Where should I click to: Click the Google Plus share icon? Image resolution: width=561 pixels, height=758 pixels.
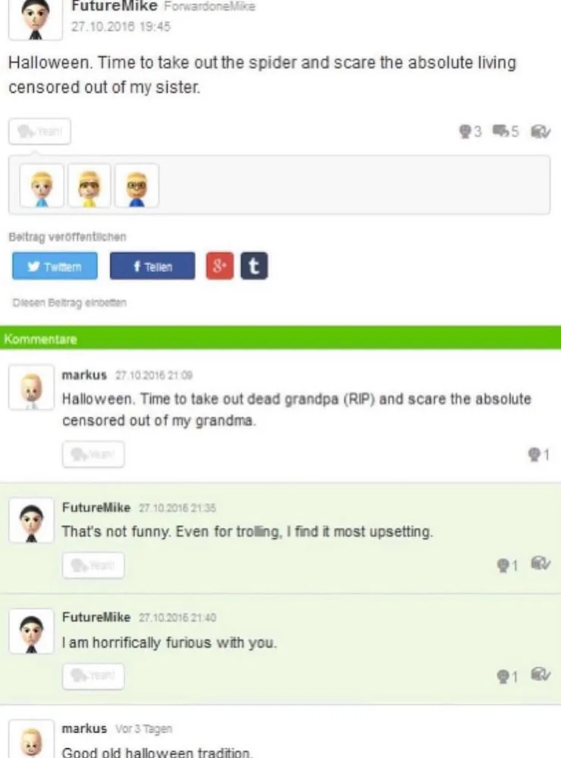coord(219,266)
